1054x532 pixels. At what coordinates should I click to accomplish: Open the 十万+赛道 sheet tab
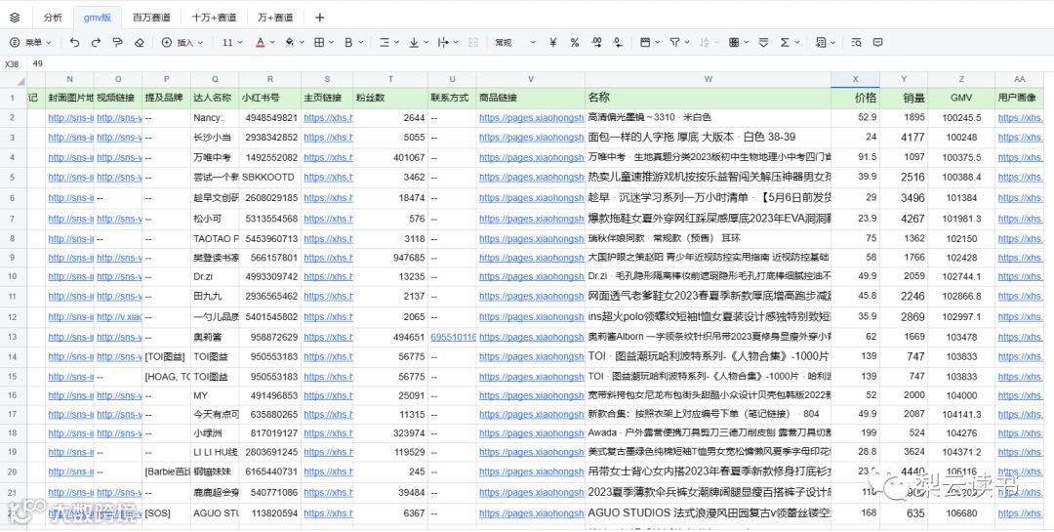pos(214,18)
